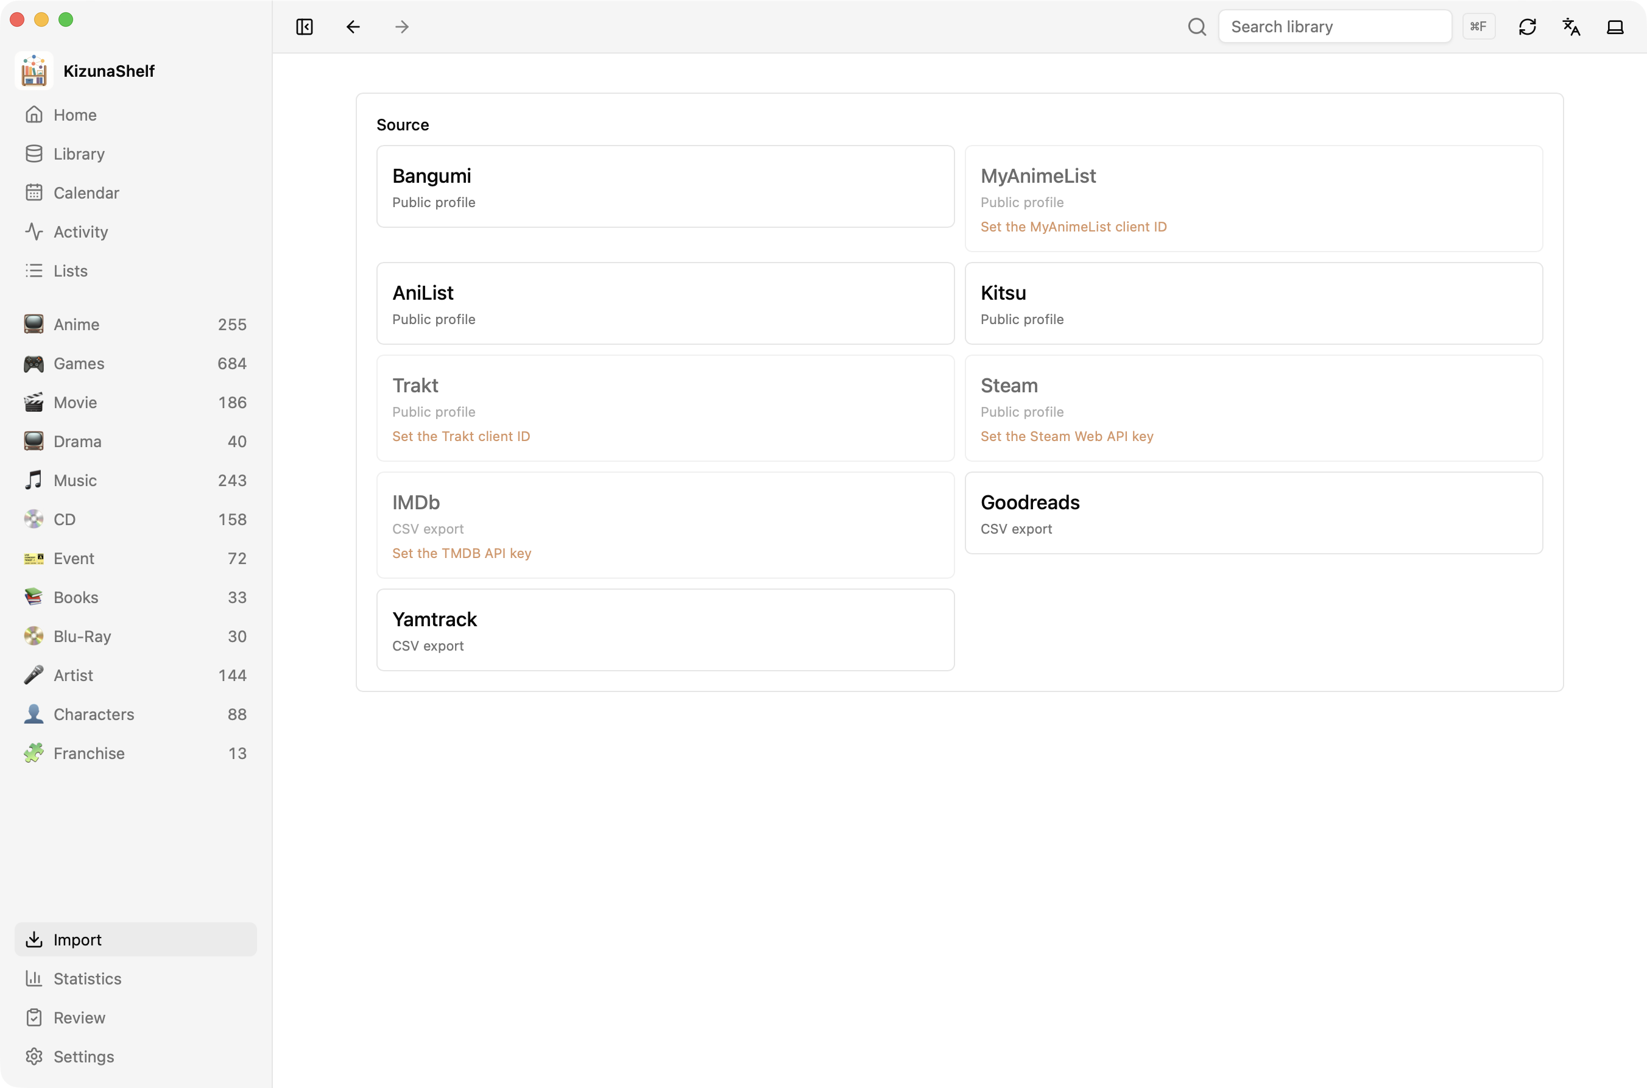The image size is (1647, 1088).
Task: Click Set the Trakt client ID
Action: coord(460,436)
